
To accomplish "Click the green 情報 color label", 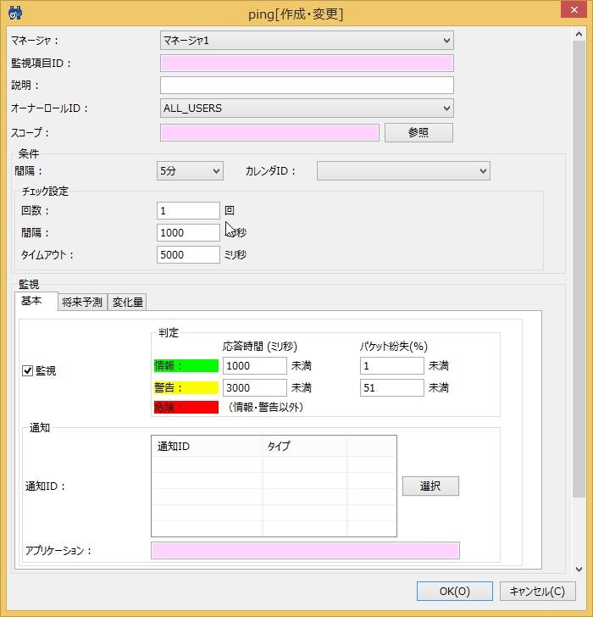I will pyautogui.click(x=186, y=365).
